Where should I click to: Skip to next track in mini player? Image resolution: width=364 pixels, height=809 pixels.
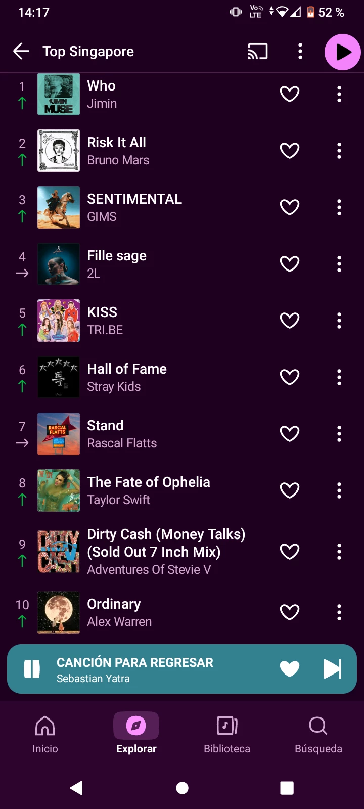tap(332, 669)
